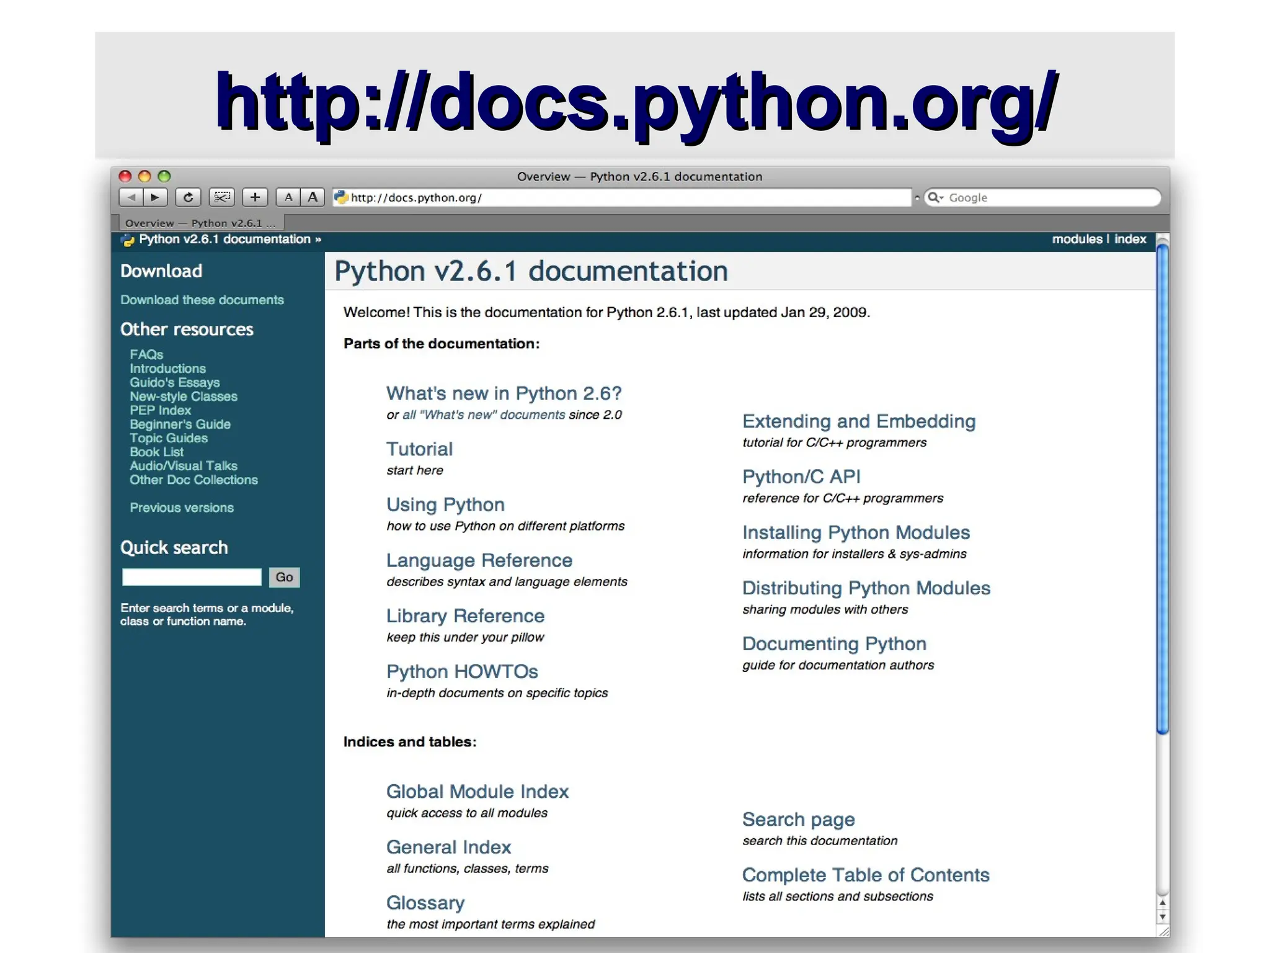This screenshot has height=953, width=1270.
Task: Click the browser forward arrow button
Action: 155,197
